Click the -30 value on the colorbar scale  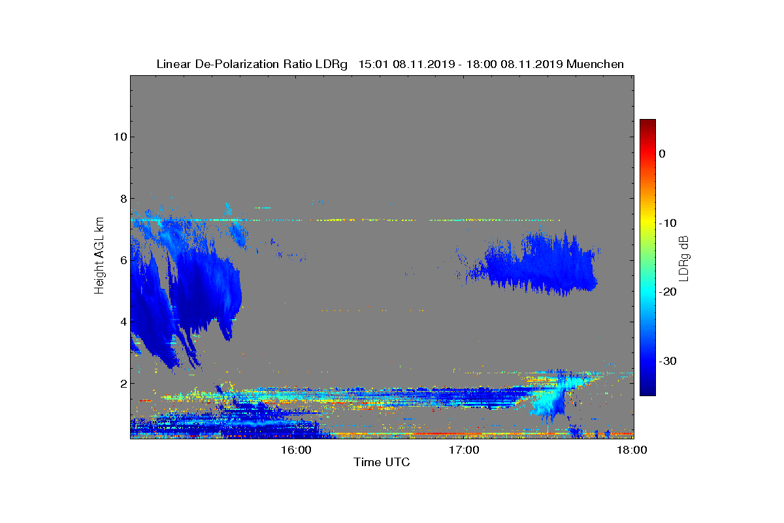(667, 361)
